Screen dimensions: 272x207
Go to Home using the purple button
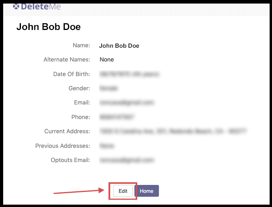tap(147, 191)
